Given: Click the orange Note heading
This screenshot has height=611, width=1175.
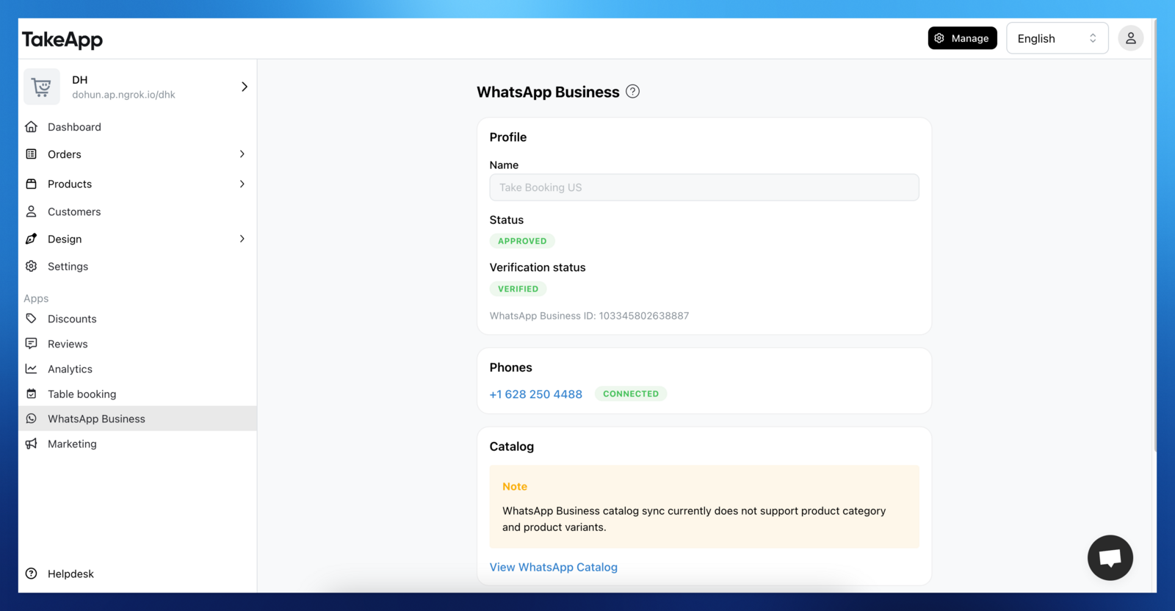Looking at the screenshot, I should tap(515, 486).
